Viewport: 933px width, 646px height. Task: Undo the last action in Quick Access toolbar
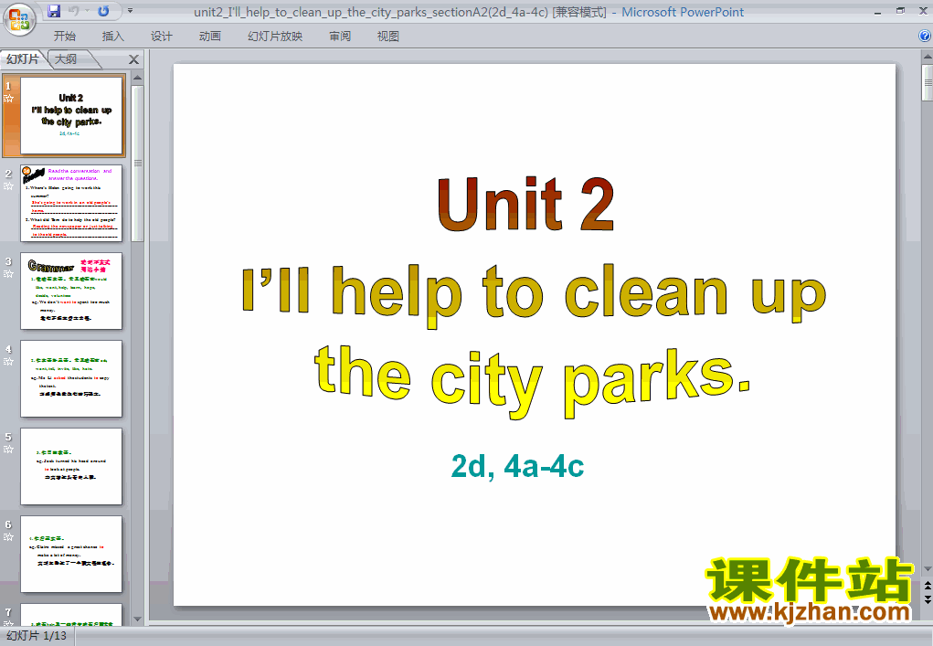click(74, 11)
